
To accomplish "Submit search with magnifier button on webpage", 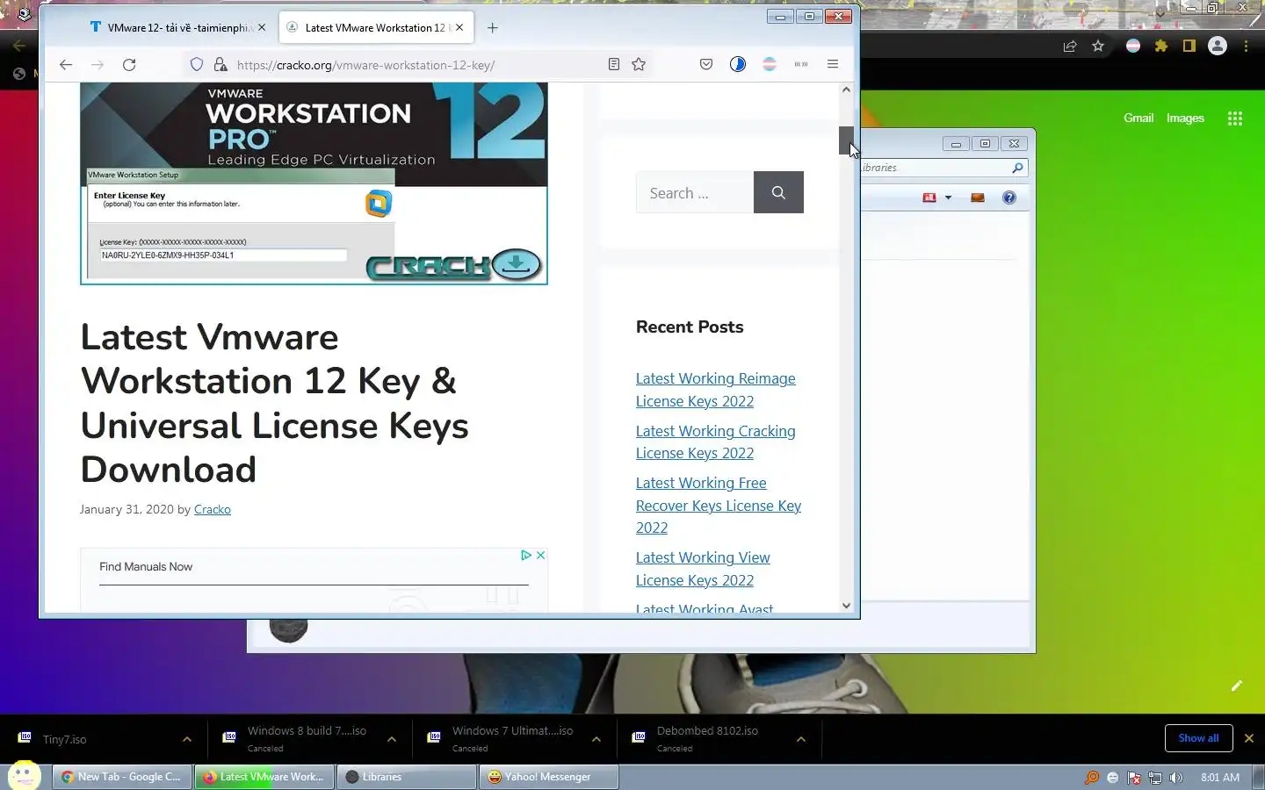I will (x=778, y=192).
